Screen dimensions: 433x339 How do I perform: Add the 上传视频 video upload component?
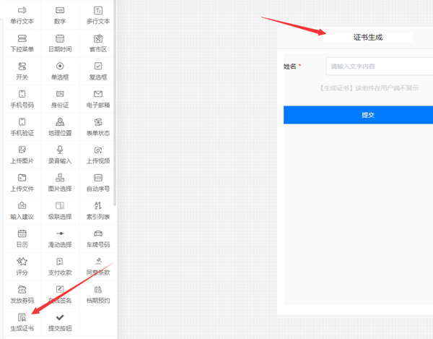98,155
